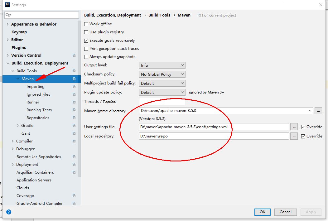Click the OK button
The width and height of the screenshot is (328, 221).
tap(262, 212)
